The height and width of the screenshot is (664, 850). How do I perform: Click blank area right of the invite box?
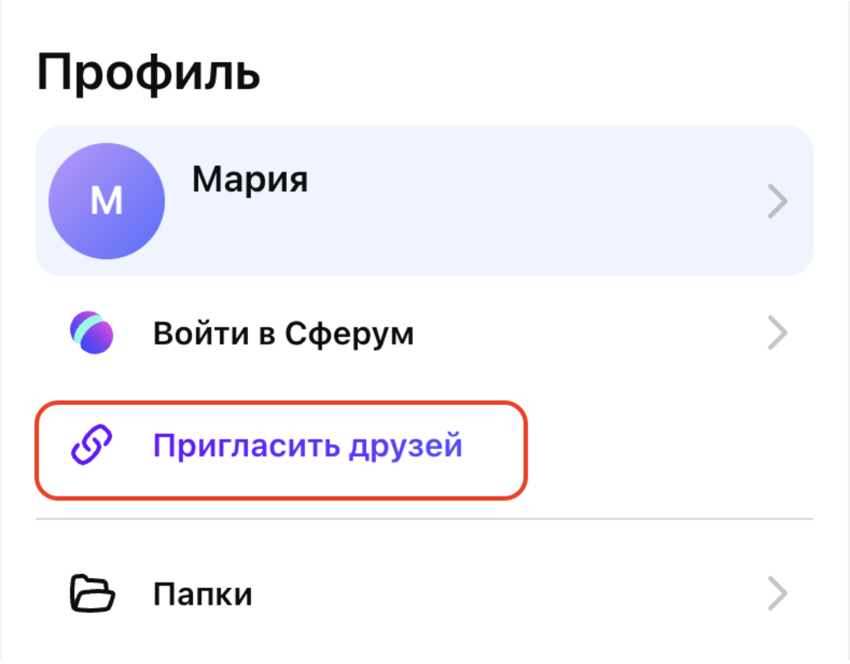(x=671, y=451)
